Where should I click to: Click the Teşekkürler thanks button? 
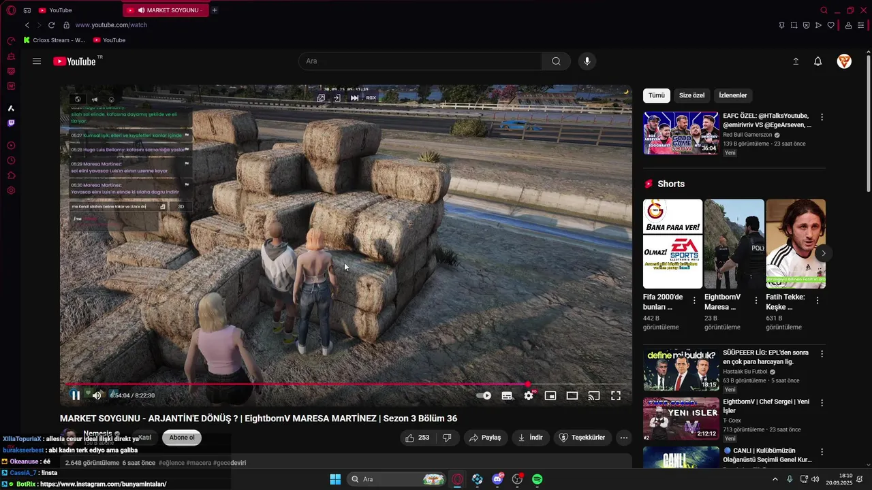pyautogui.click(x=582, y=438)
